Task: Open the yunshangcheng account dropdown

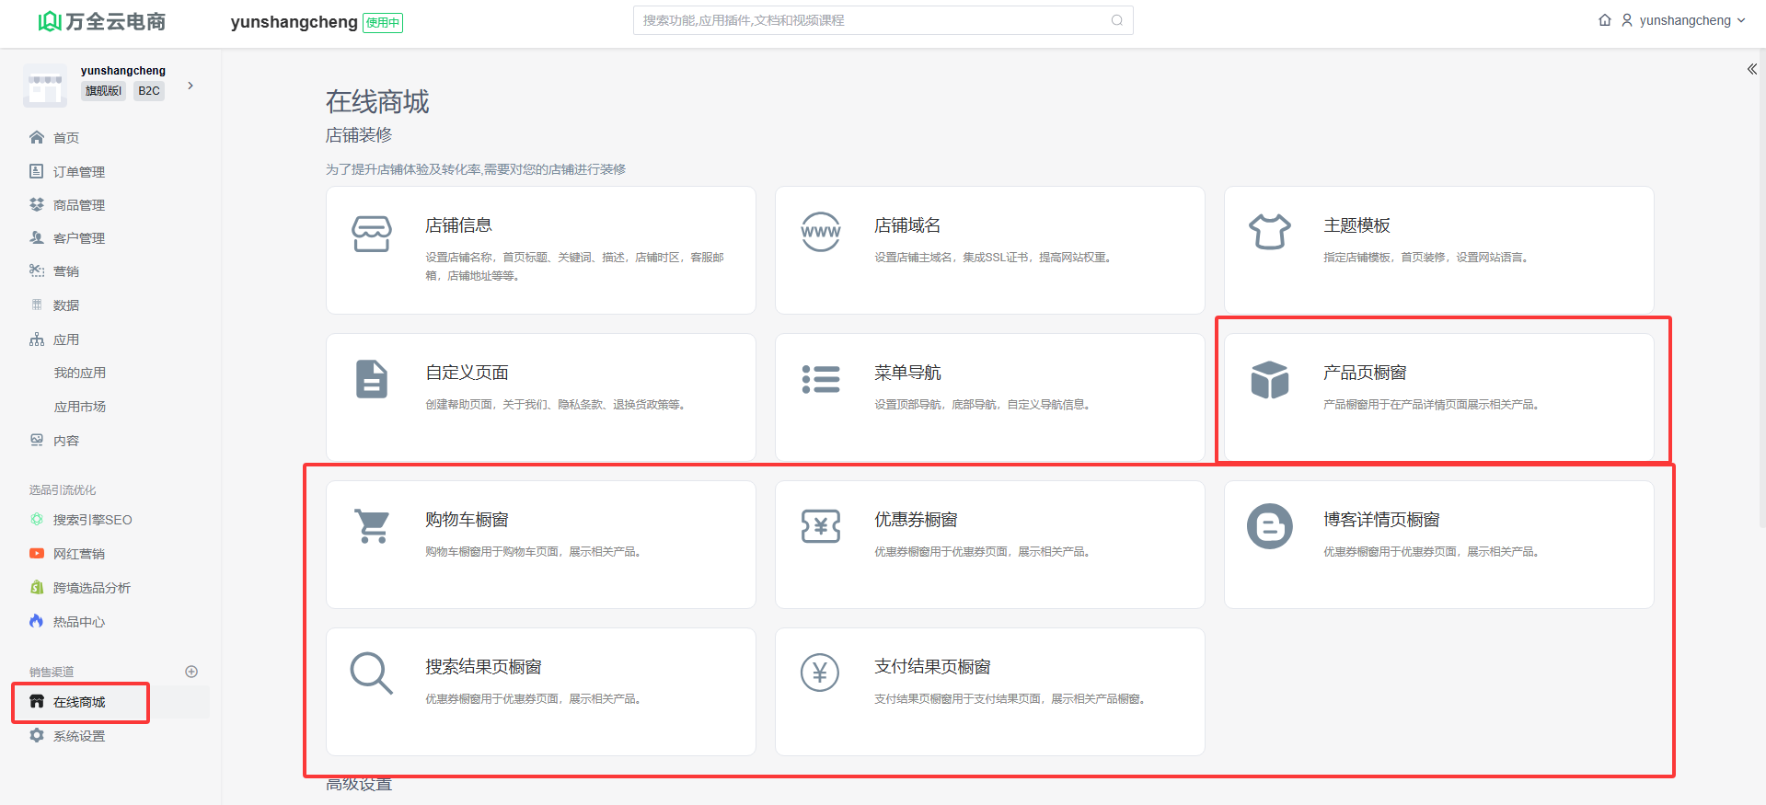Action: point(1684,20)
